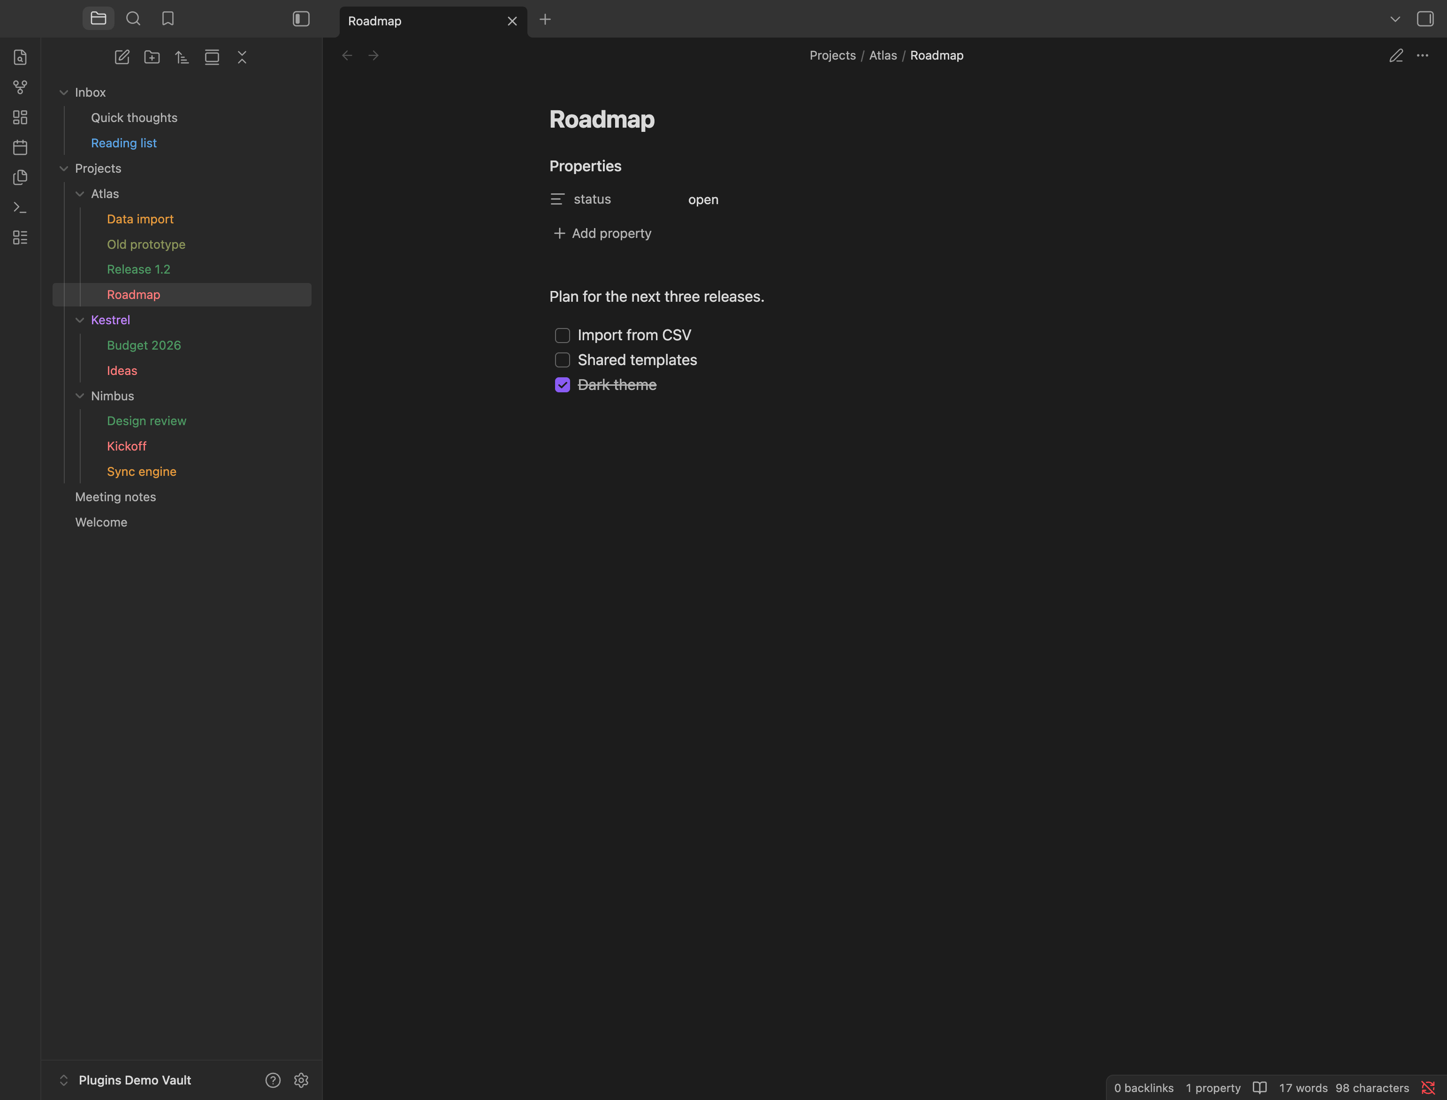
Task: Toggle reading view book icon in status bar
Action: tap(1260, 1087)
